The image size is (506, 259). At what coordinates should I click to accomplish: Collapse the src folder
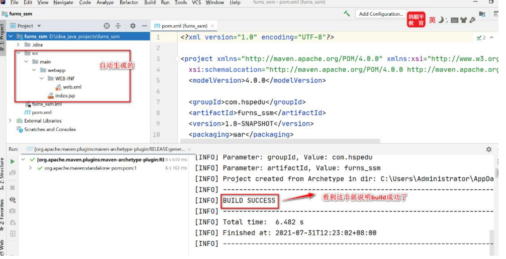point(18,53)
